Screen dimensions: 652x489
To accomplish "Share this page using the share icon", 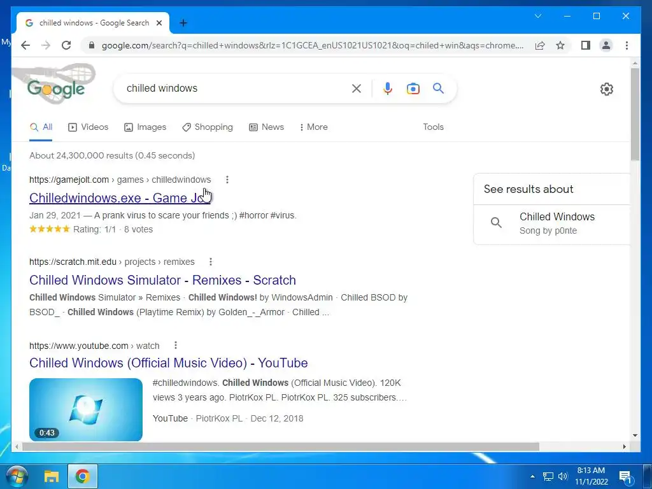I will (540, 45).
